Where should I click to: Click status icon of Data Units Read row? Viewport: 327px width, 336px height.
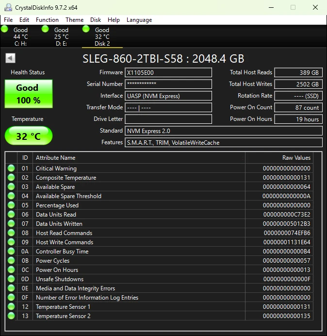pos(11,214)
